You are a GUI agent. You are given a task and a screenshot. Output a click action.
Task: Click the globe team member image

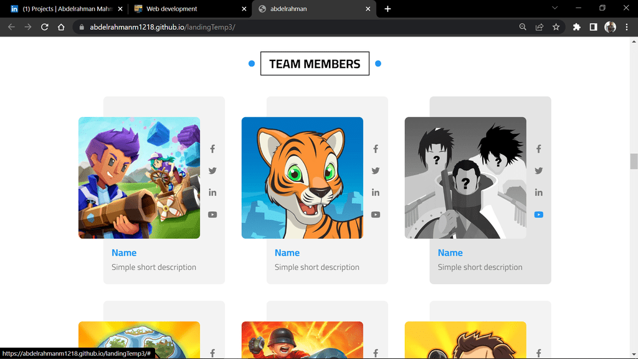point(139,340)
